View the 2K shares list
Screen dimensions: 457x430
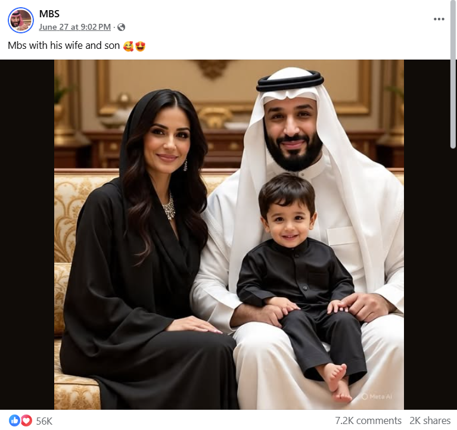tap(430, 420)
